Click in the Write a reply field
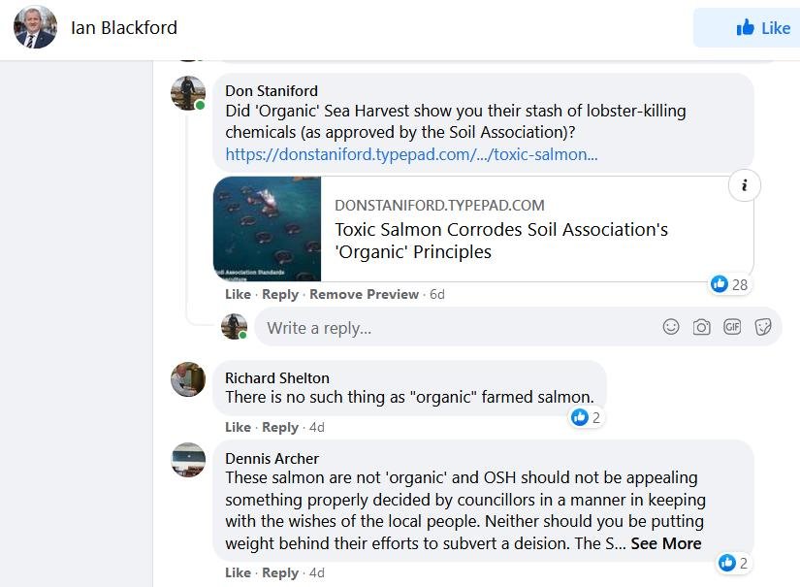Image resolution: width=800 pixels, height=587 pixels. pos(456,328)
